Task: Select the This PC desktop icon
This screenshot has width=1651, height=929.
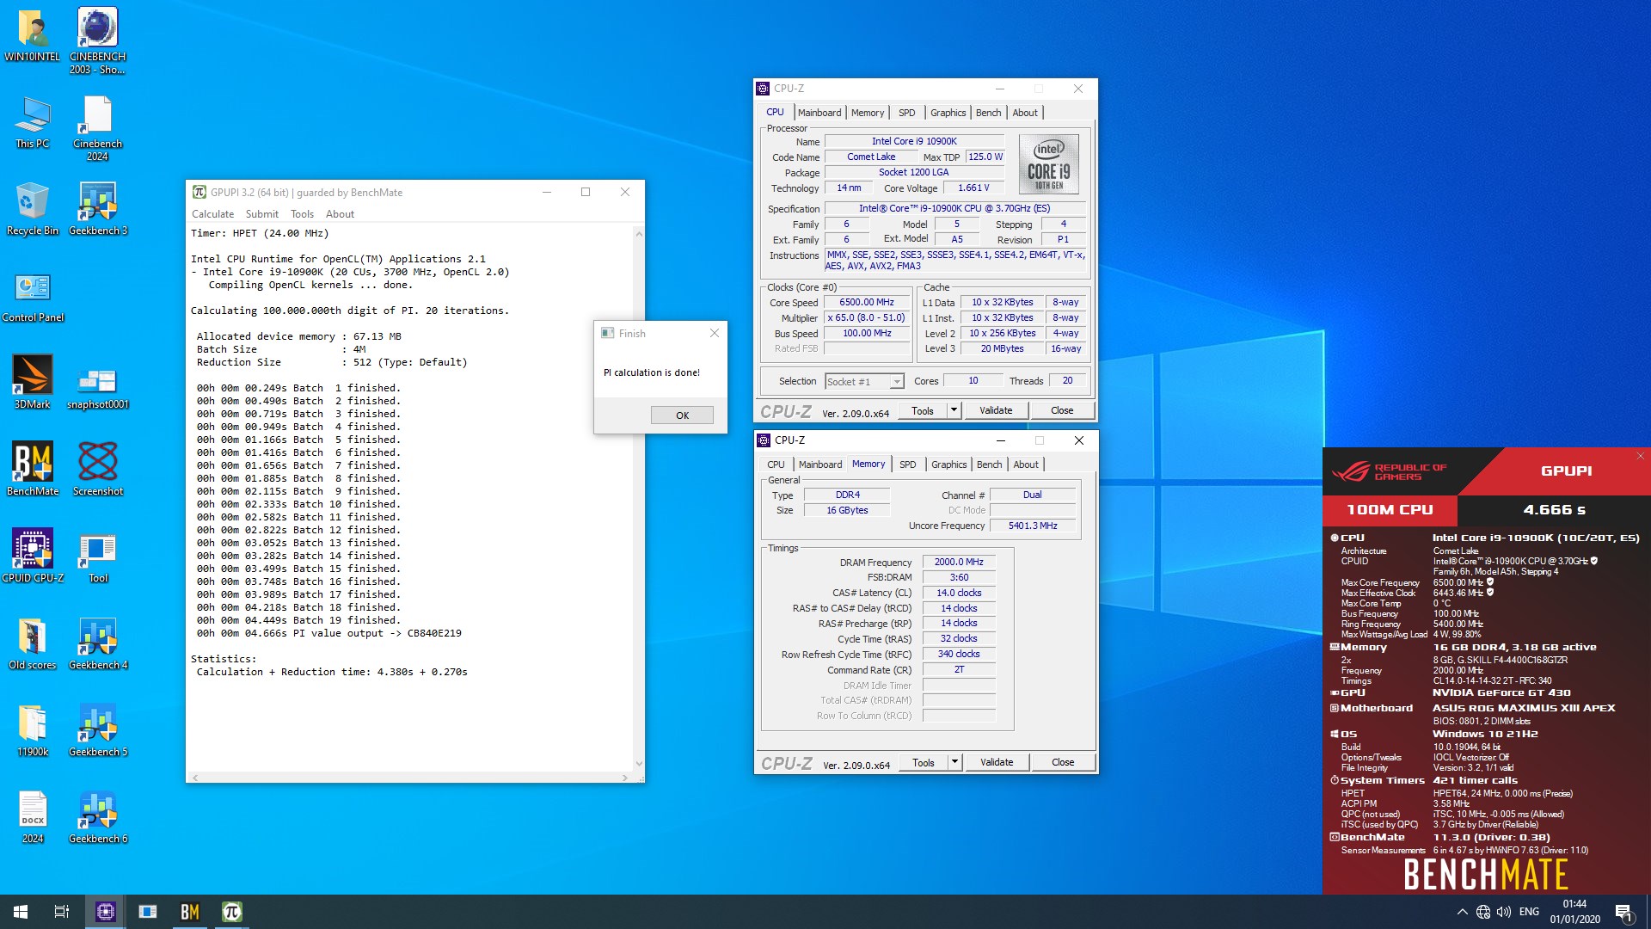Action: (33, 122)
